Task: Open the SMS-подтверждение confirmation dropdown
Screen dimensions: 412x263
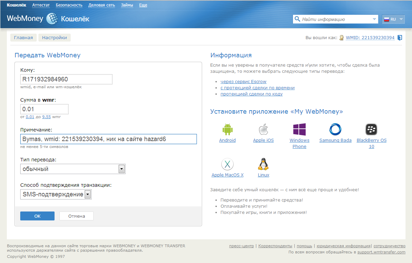Action: pos(87,195)
